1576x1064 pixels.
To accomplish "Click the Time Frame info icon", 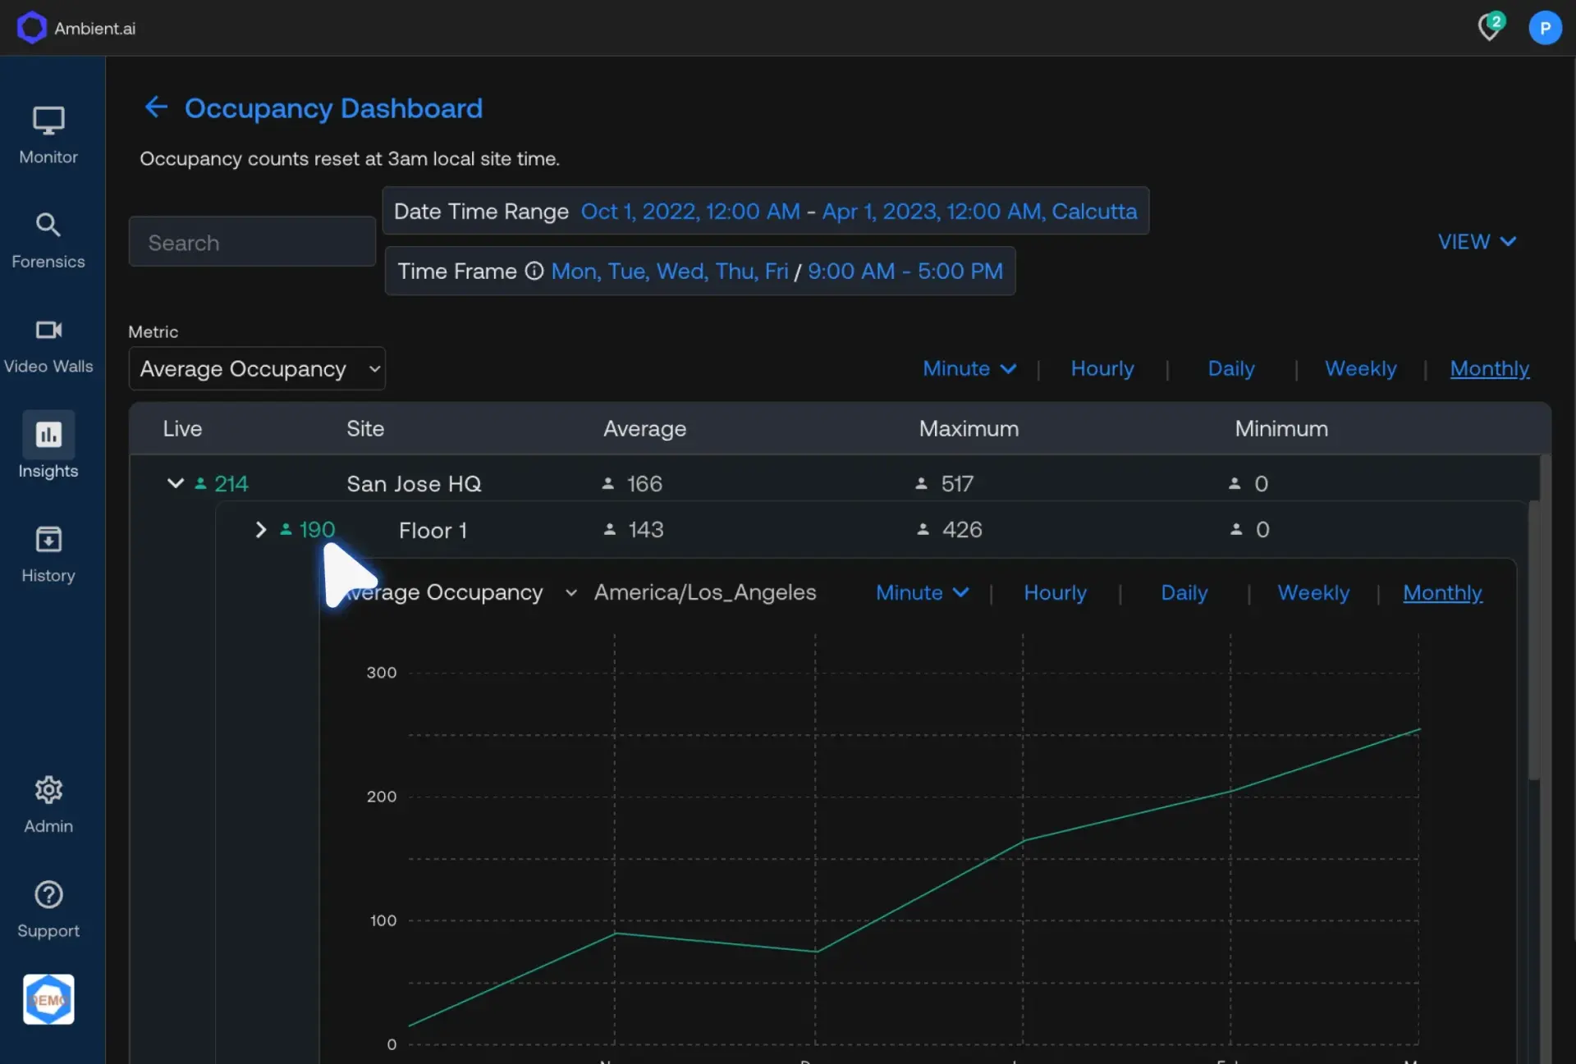I will tap(534, 271).
